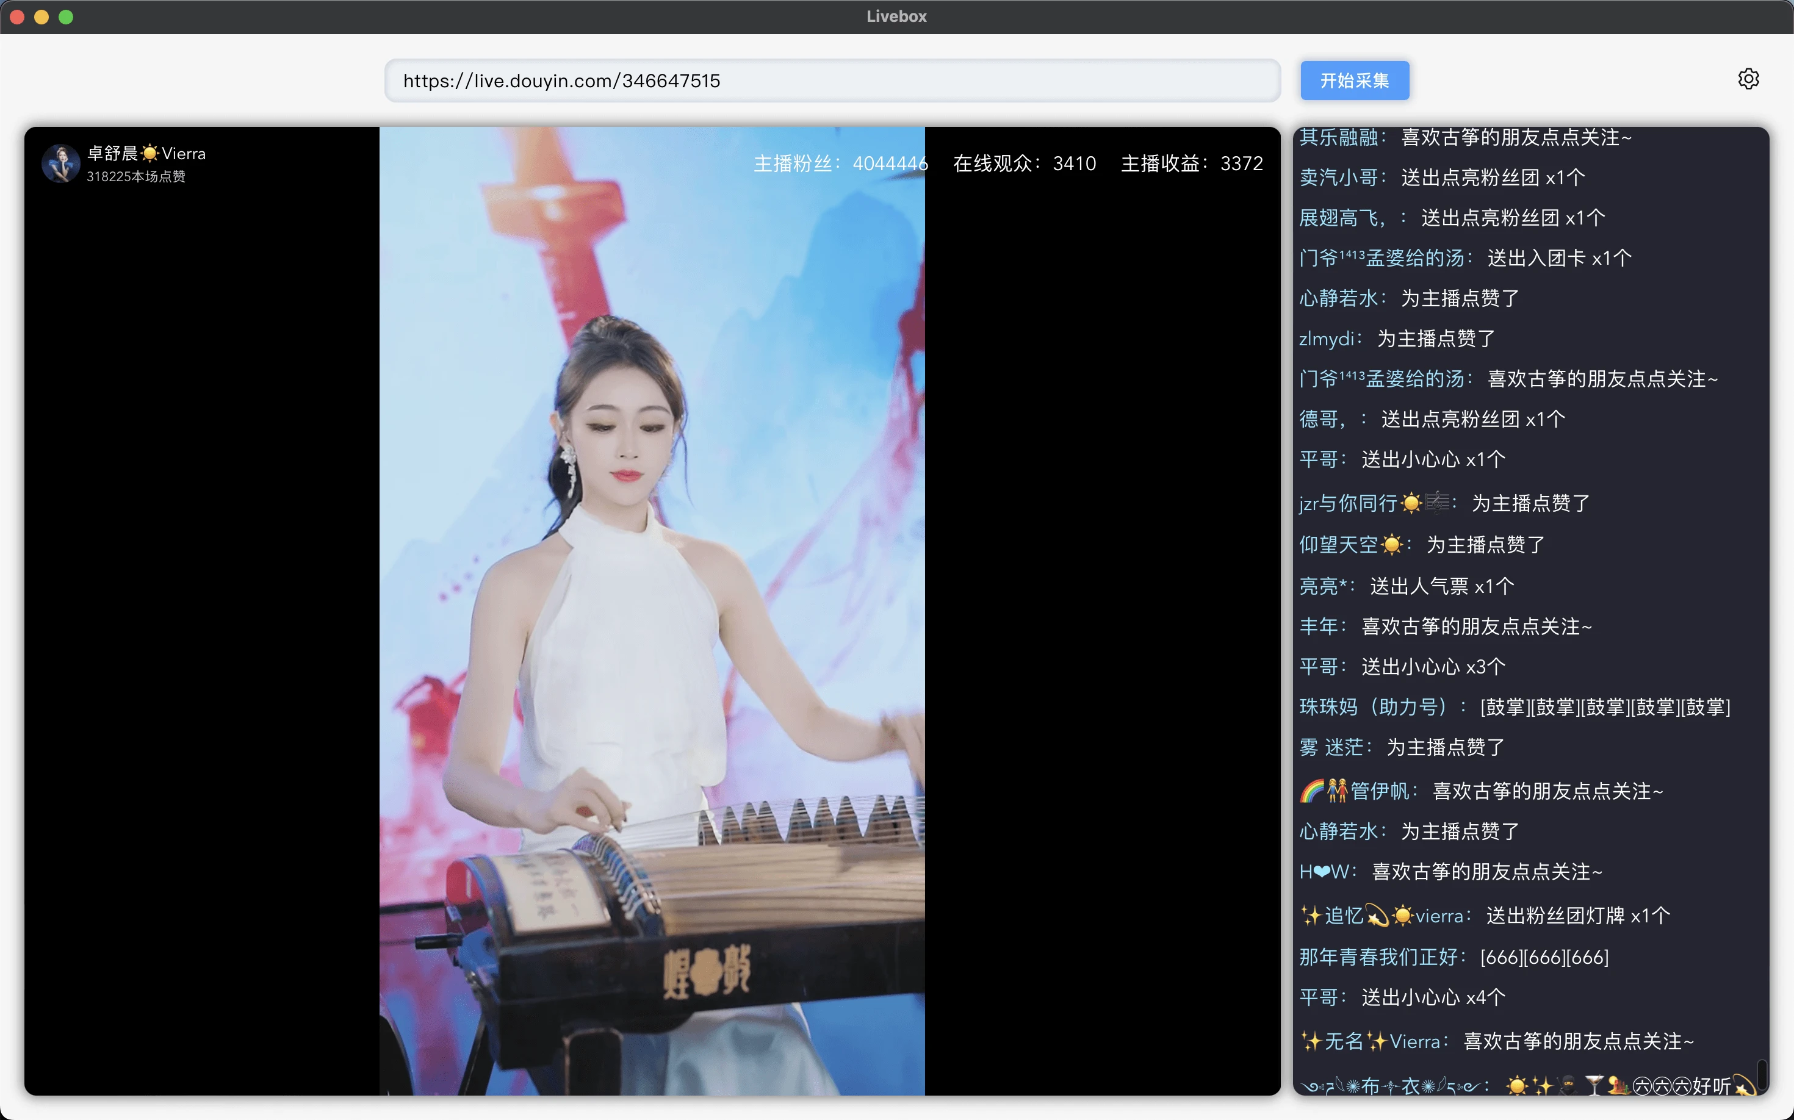
Task: Select the 门爷孟婆给的汤 送出入团卡 message
Action: (1465, 258)
